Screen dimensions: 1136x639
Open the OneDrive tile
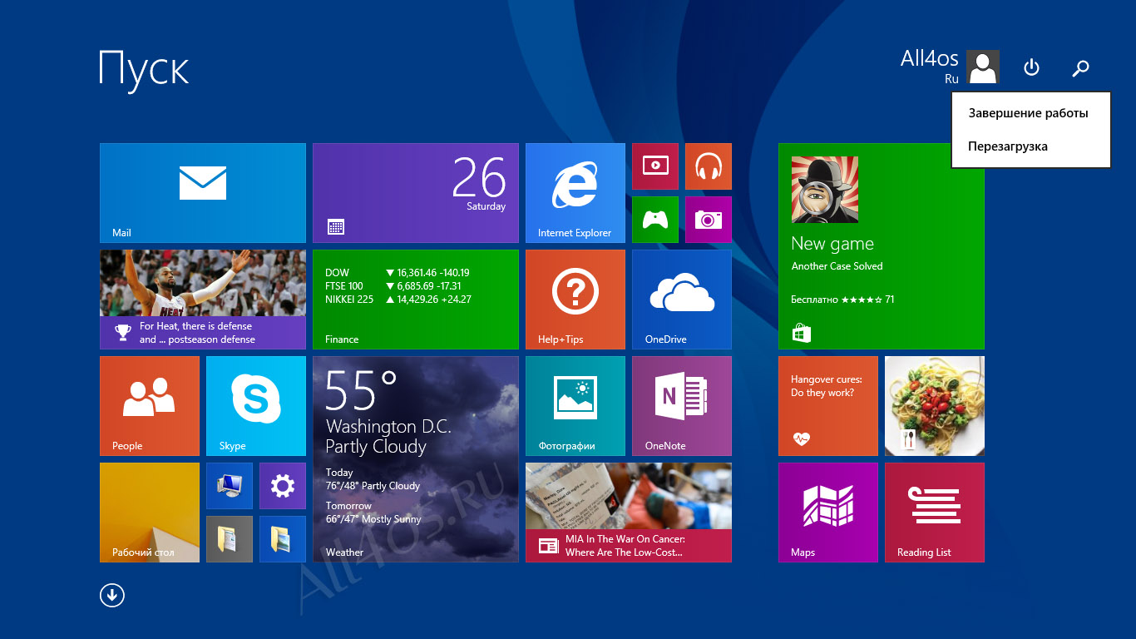(682, 300)
